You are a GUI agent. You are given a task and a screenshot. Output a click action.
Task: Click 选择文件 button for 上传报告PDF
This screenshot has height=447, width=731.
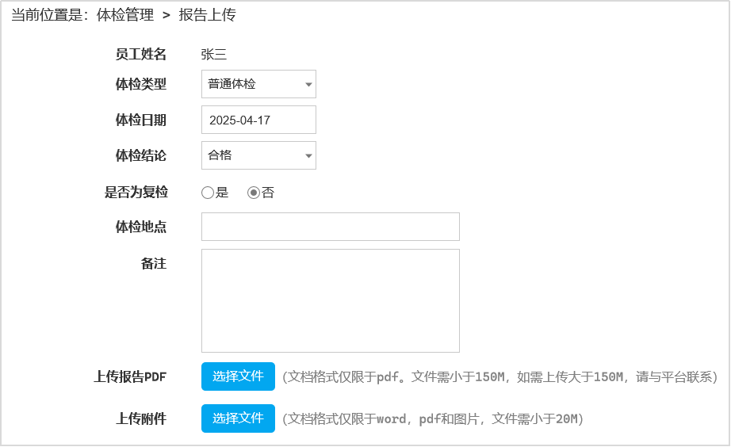click(x=238, y=376)
